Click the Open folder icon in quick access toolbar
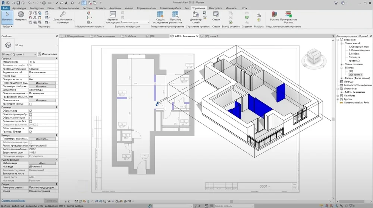Image resolution: width=373 pixels, height=208 pixels. [13, 3]
